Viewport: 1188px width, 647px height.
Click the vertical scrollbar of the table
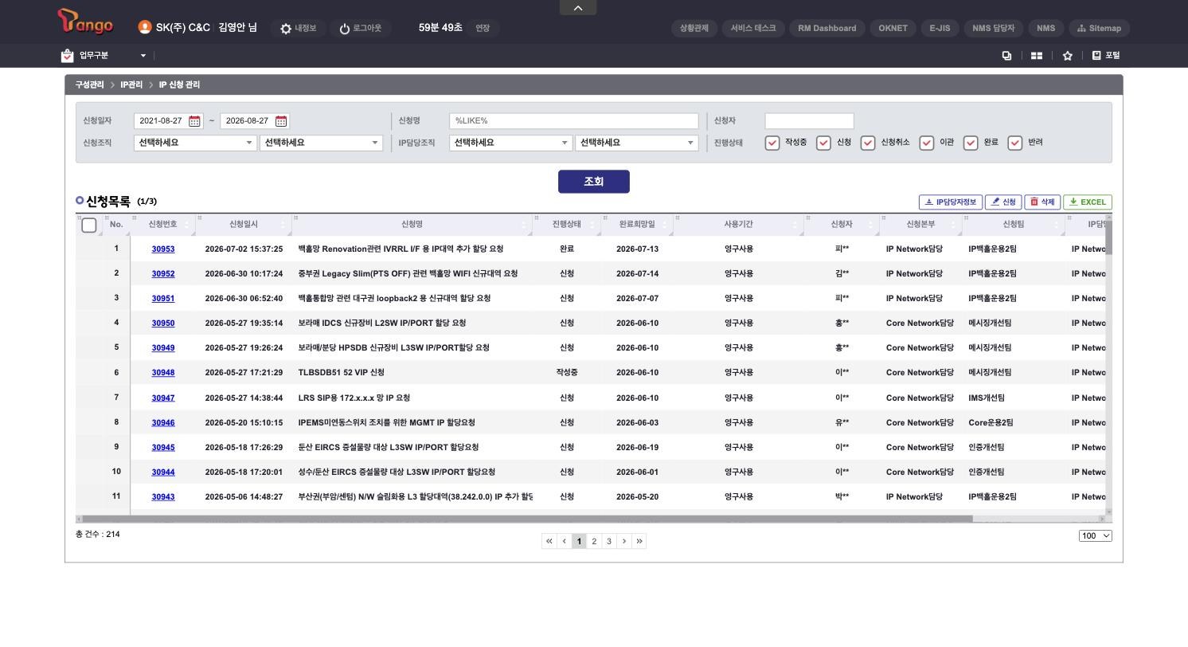pos(1108,237)
